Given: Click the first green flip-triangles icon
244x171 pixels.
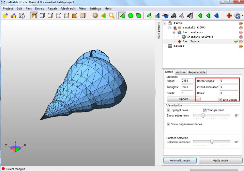Looking at the screenshot, I should (x=200, y=16).
